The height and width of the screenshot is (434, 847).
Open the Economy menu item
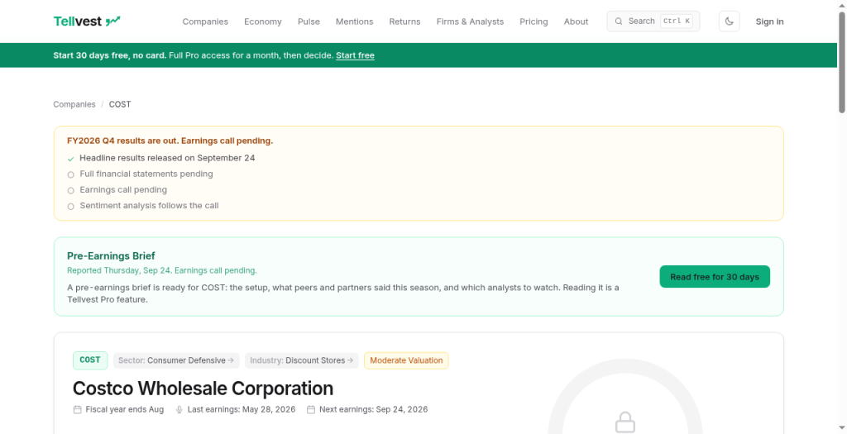pyautogui.click(x=262, y=21)
